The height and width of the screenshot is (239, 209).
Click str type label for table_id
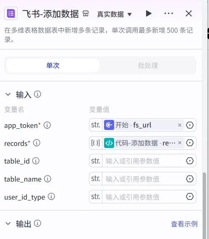point(96,161)
